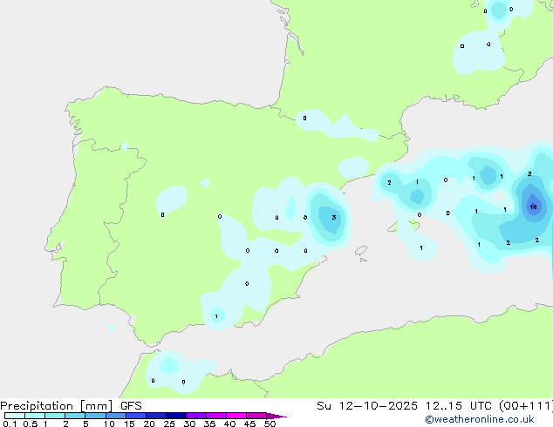Click the '30' legend scale label
553x427 pixels.
189,424
